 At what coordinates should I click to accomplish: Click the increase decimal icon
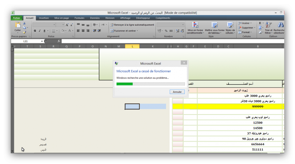pyautogui.click(x=178, y=31)
